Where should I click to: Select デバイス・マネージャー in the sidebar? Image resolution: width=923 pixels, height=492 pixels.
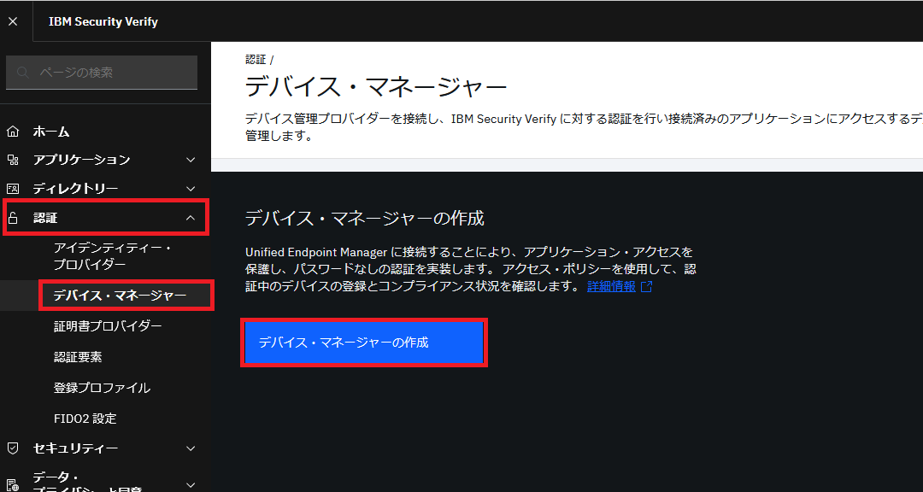(x=121, y=296)
